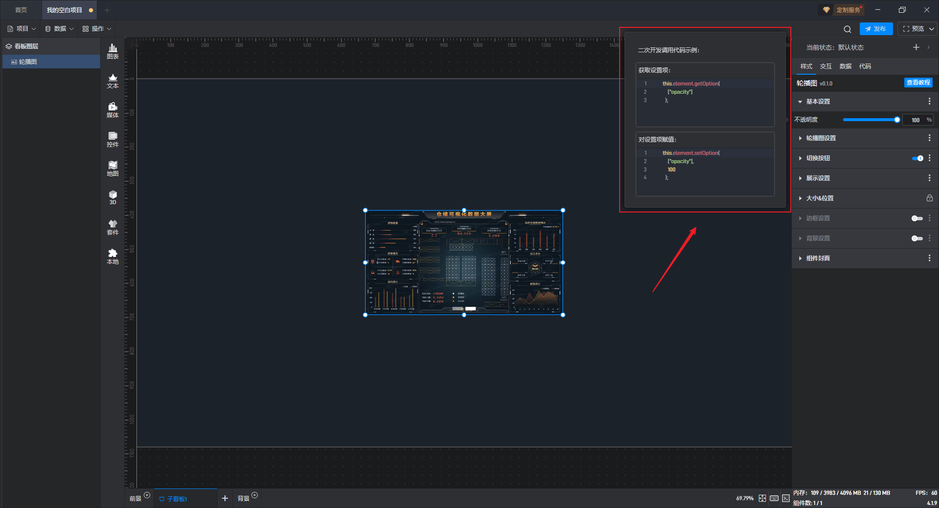Lock the 大小&位置 size setting
The height and width of the screenshot is (508, 939).
tap(929, 198)
